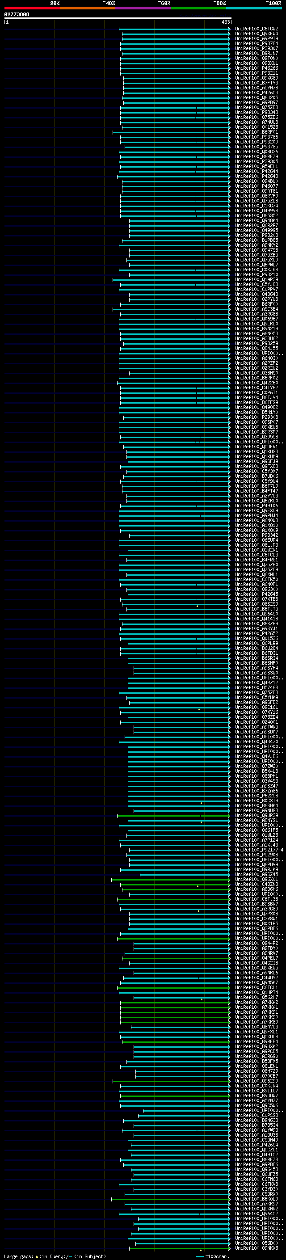The image size is (286, 1260).
Task: Open hit UniRef100_Q5XHK2
Action: click(x=257, y=1209)
